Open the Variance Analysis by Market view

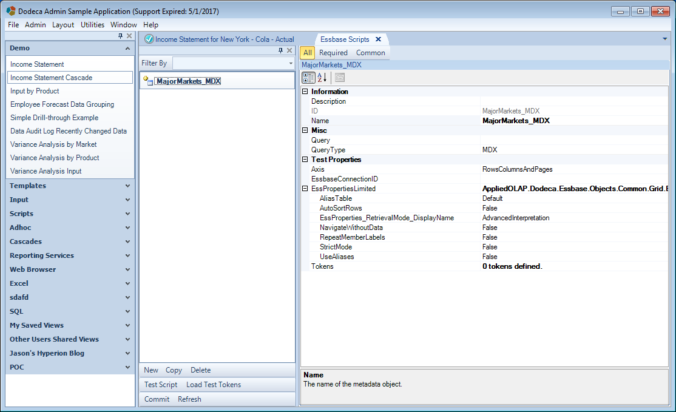point(53,144)
